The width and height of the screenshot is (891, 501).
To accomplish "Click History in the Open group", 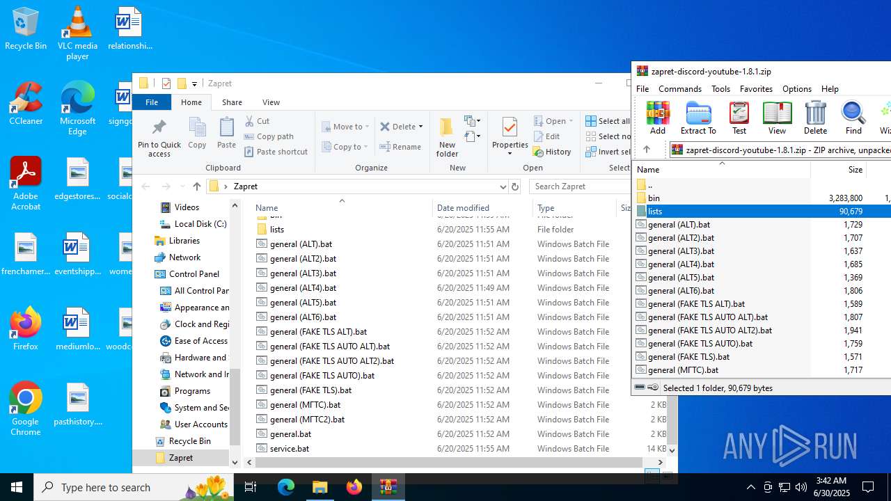I will tap(552, 152).
